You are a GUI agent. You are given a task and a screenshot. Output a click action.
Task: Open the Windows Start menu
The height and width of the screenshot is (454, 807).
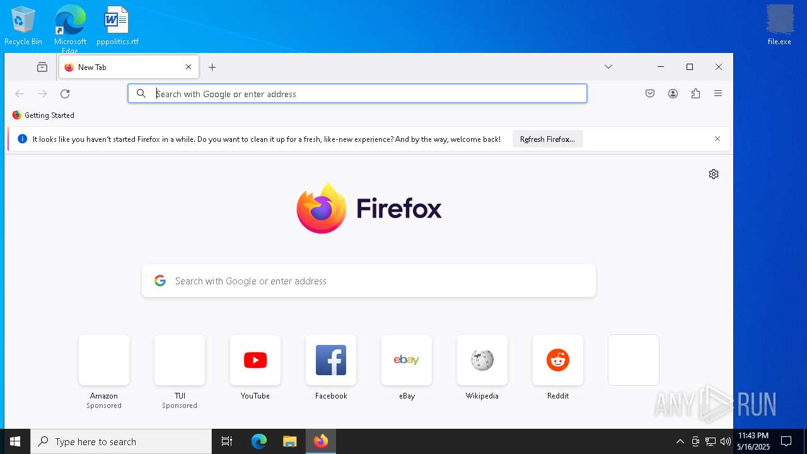point(15,441)
